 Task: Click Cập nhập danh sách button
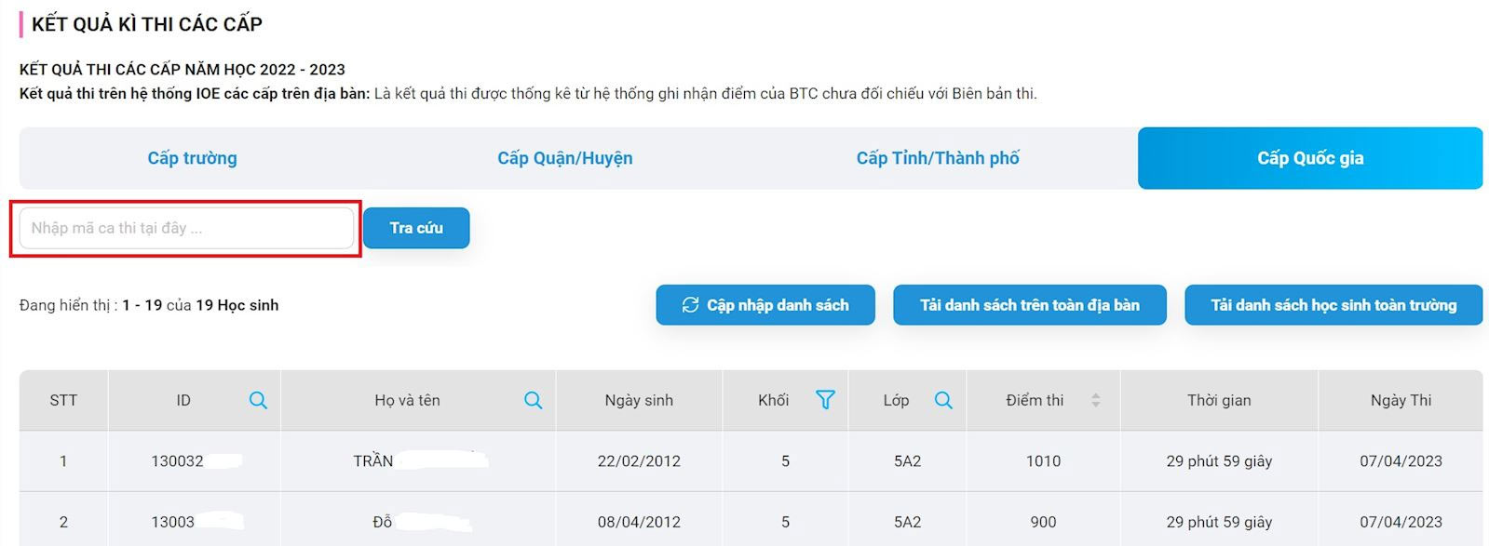pyautogui.click(x=765, y=305)
